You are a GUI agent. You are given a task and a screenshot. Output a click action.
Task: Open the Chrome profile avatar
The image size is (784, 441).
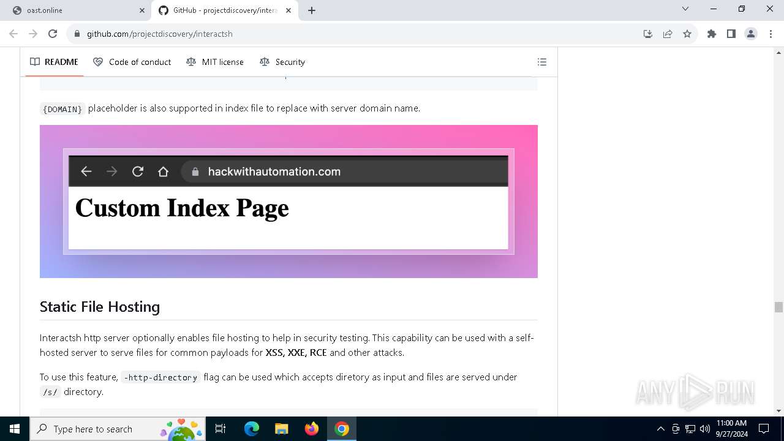point(751,34)
